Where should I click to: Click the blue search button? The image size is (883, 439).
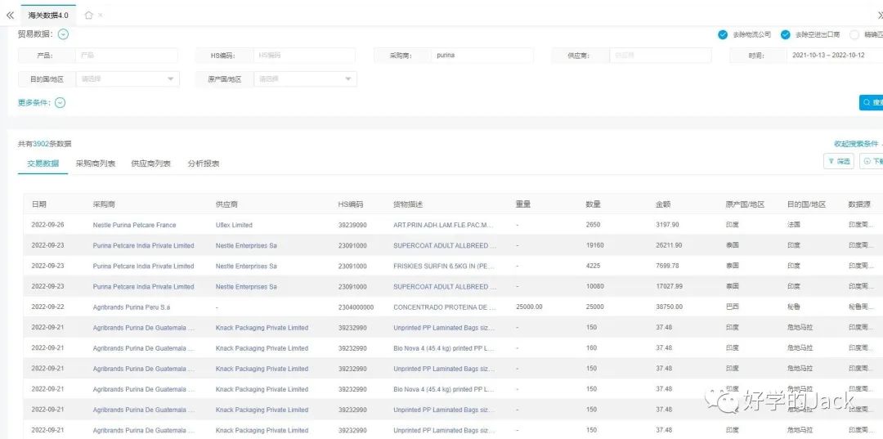point(872,103)
